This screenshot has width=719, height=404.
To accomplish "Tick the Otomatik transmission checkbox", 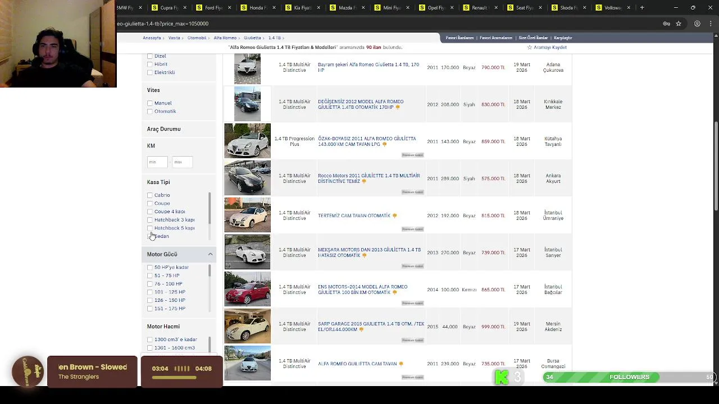I will pos(150,111).
